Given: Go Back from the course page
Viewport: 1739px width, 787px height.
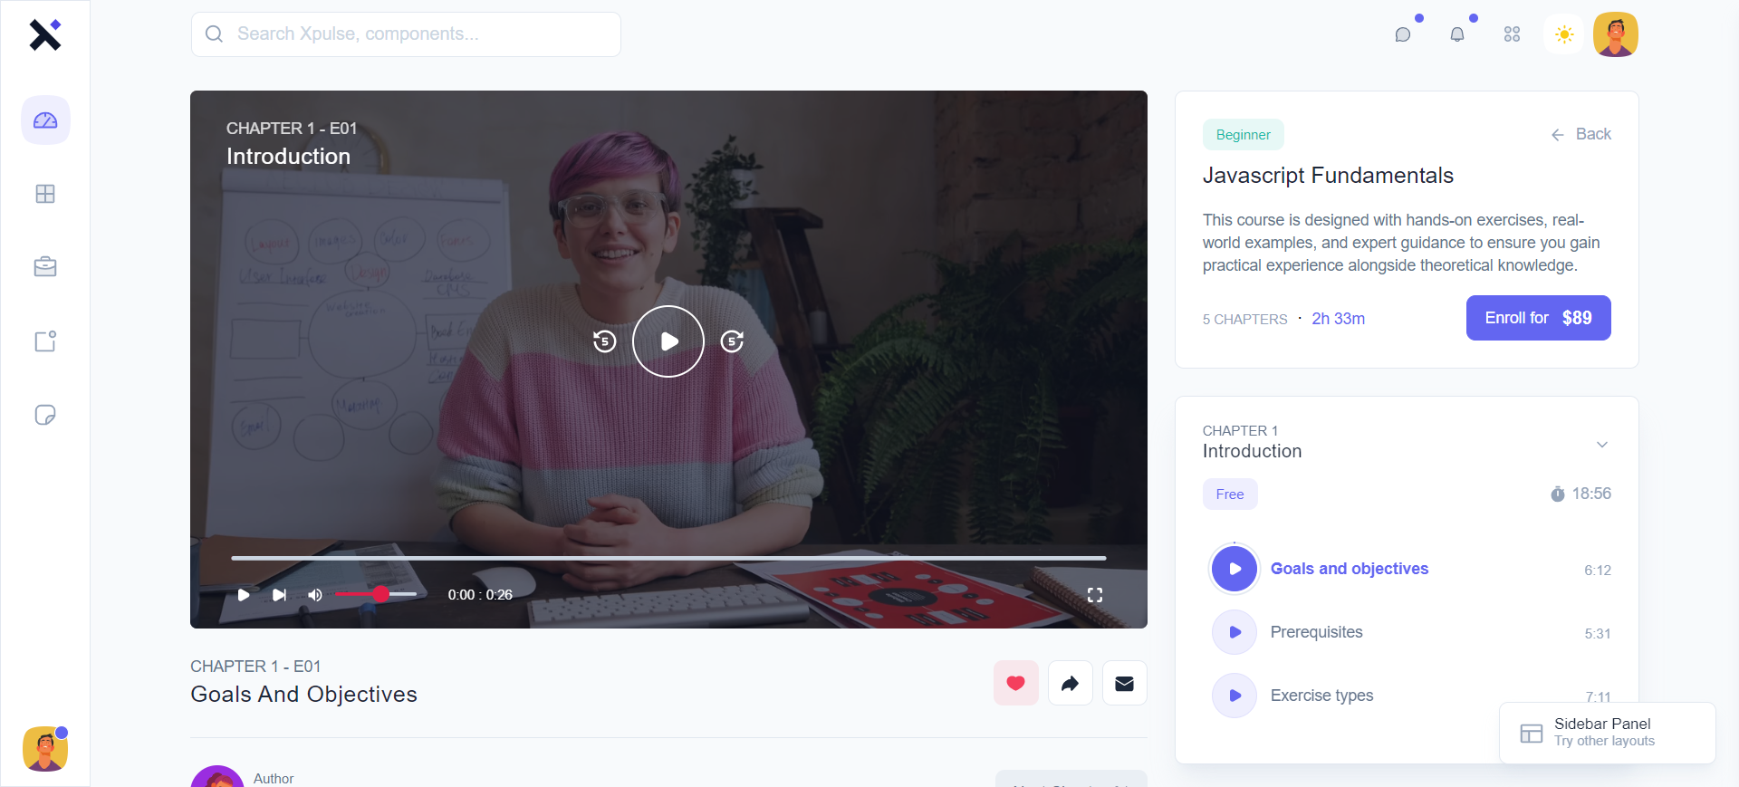Looking at the screenshot, I should [x=1581, y=134].
